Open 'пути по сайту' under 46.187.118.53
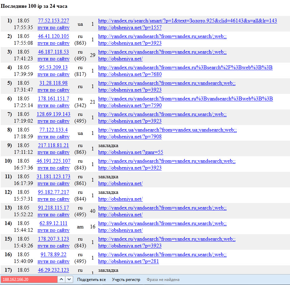This screenshot has height=285, width=290. [54, 59]
